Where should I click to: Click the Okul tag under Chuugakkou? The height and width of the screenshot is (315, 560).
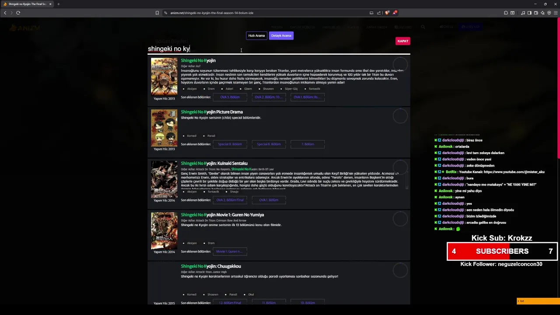click(251, 294)
